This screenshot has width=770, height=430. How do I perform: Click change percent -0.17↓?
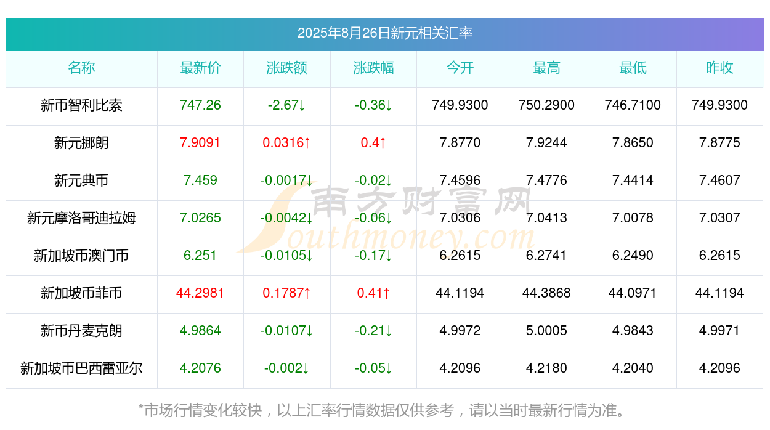click(373, 256)
